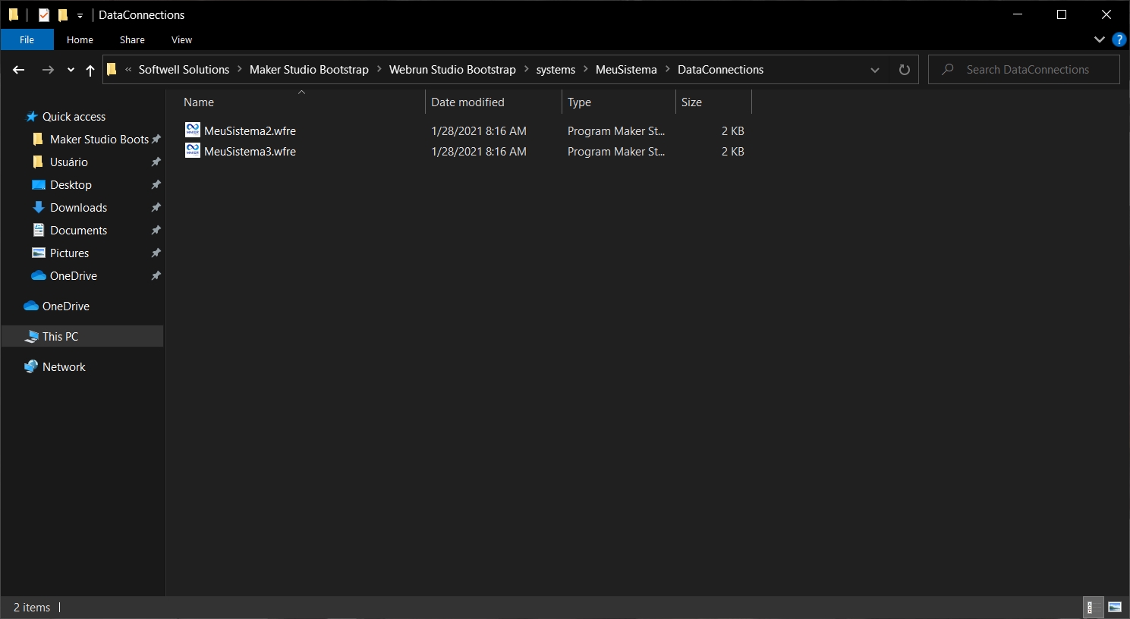This screenshot has width=1130, height=619.
Task: Navigate to systems in the breadcrumb path
Action: coord(556,70)
